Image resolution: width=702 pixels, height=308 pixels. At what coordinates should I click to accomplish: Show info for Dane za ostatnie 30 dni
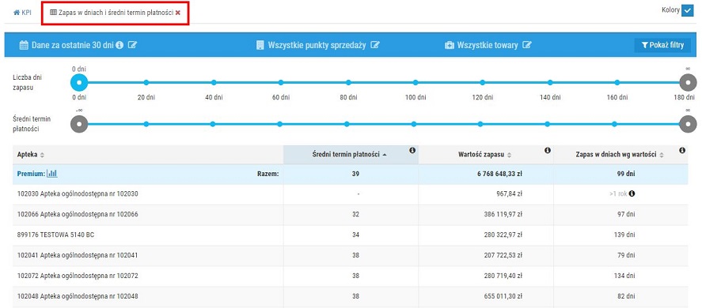click(x=120, y=45)
